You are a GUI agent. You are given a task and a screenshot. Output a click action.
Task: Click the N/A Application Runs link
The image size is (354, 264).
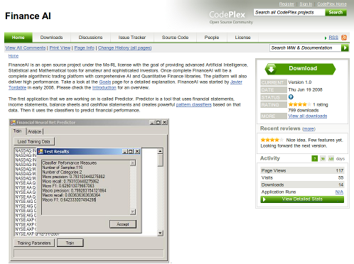click(x=339, y=192)
